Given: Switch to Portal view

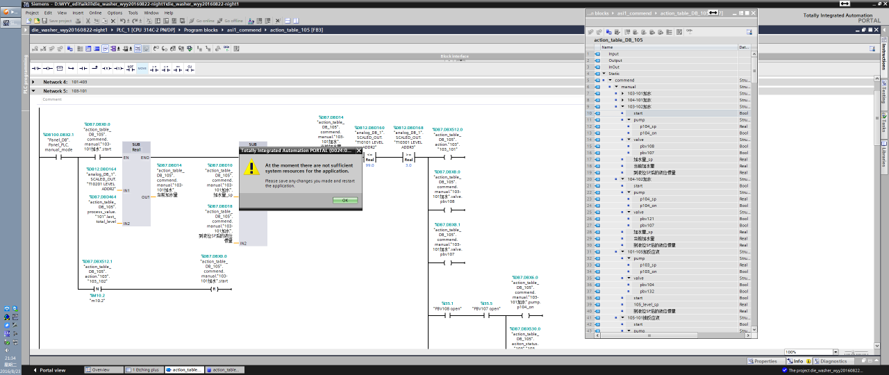Looking at the screenshot, I should point(49,370).
